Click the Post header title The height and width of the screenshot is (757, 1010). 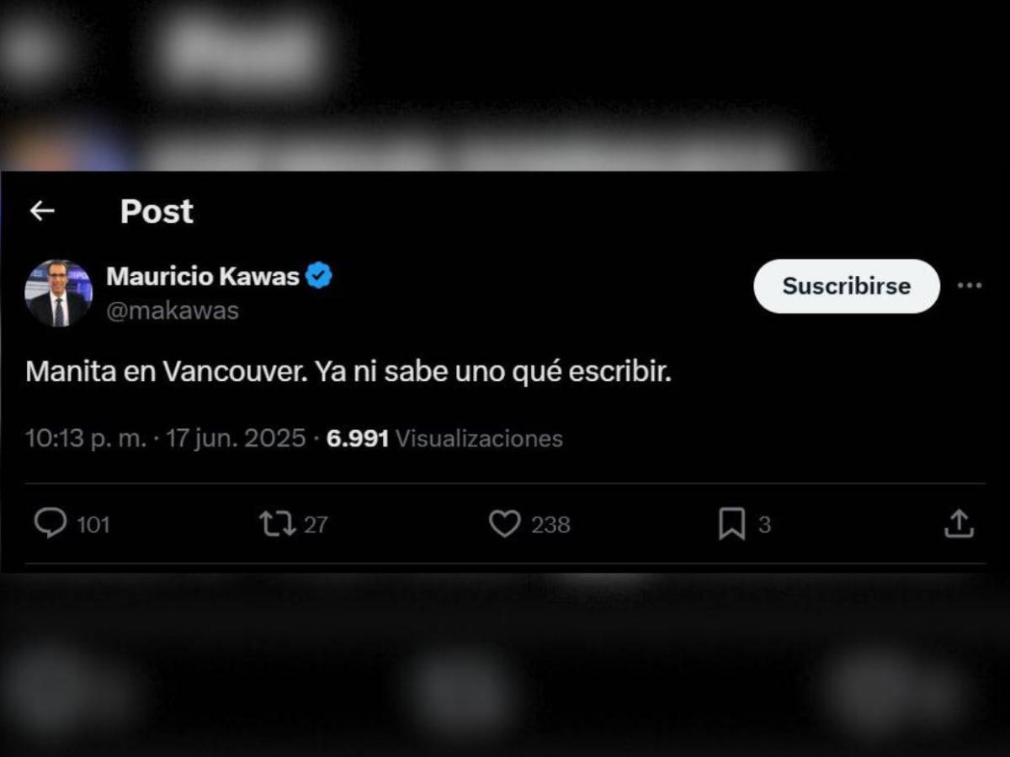157,211
